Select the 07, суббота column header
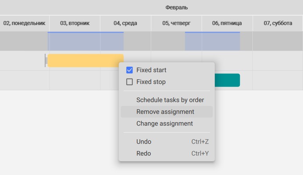The width and height of the screenshot is (303, 175). coord(278,23)
